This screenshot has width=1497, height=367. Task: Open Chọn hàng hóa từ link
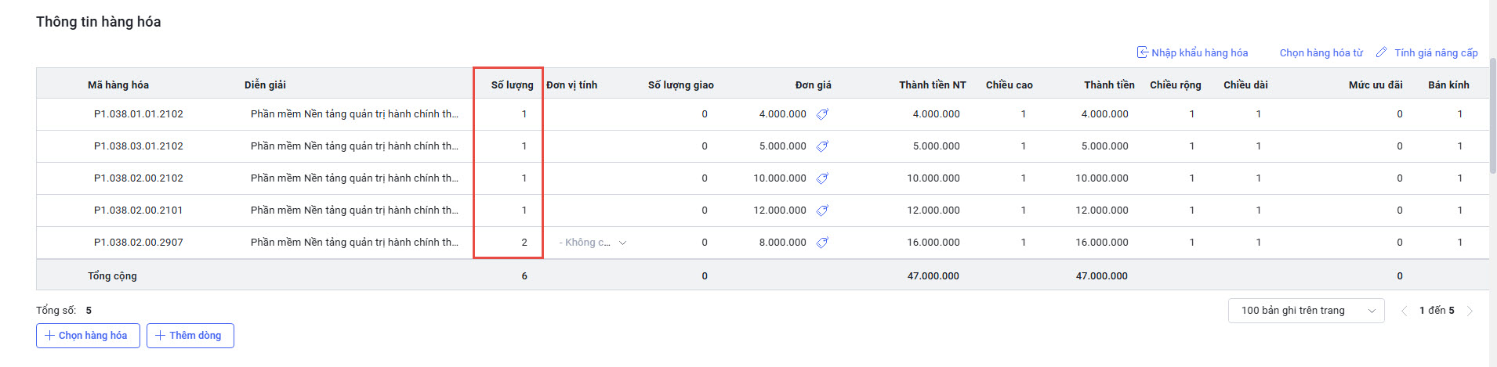tap(1321, 53)
